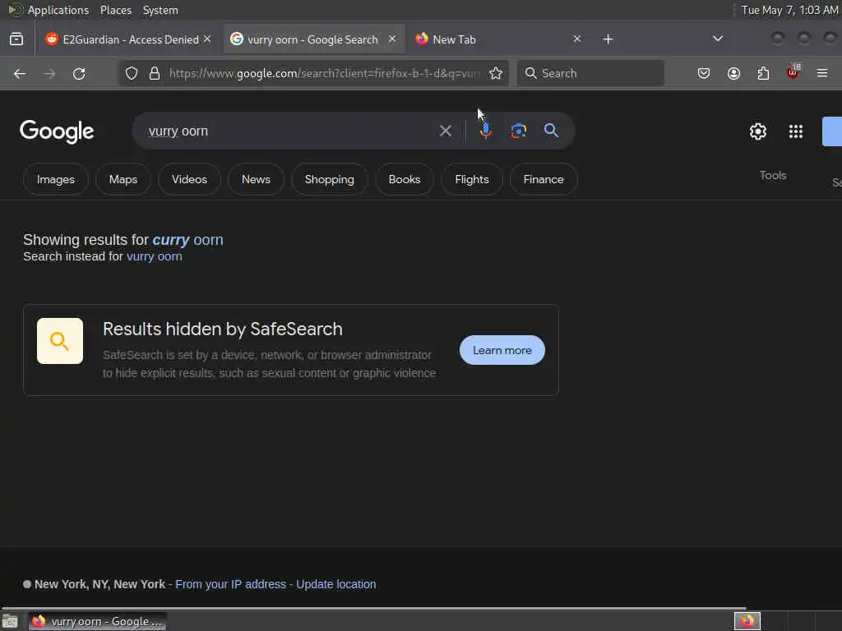Switch to E2Guardian - Access Denied tab
The width and height of the screenshot is (842, 631).
click(129, 39)
